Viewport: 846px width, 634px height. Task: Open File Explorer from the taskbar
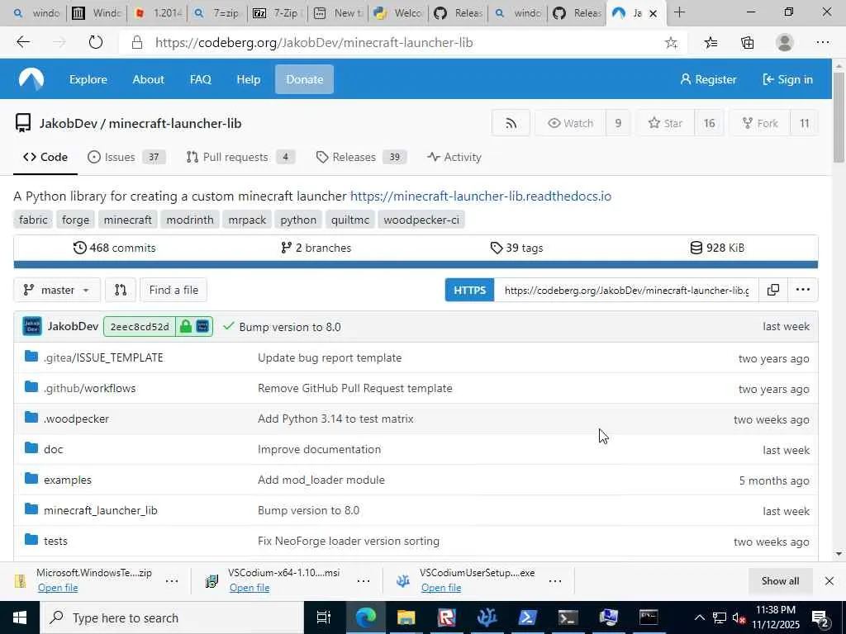[x=406, y=617]
